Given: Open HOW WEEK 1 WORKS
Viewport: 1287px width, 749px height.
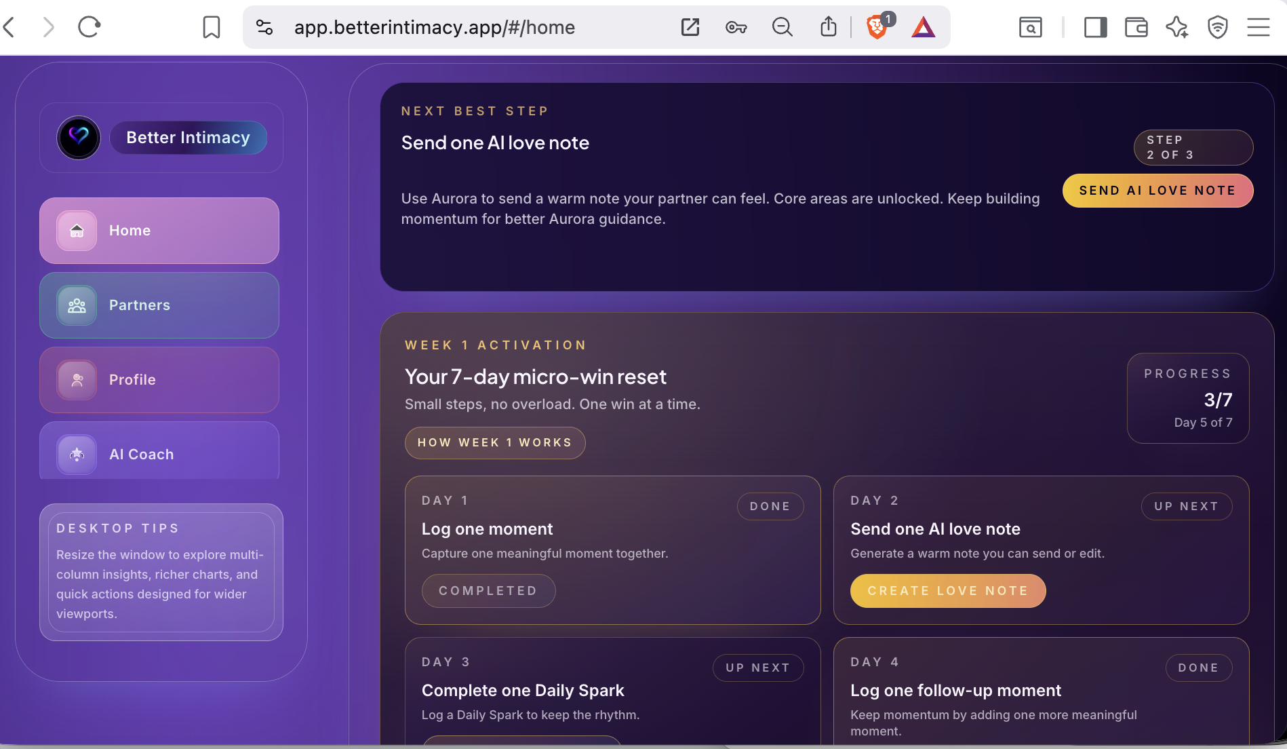Looking at the screenshot, I should [x=495, y=442].
